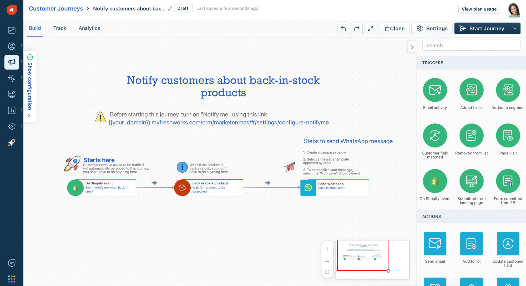Click the undo arrow in toolbar
The height and width of the screenshot is (286, 526).
343,28
